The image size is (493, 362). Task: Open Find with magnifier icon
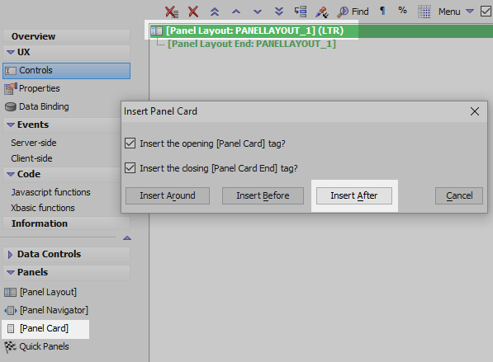point(353,12)
